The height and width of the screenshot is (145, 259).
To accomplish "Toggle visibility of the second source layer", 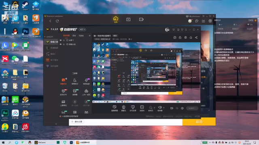I will pos(61,44).
